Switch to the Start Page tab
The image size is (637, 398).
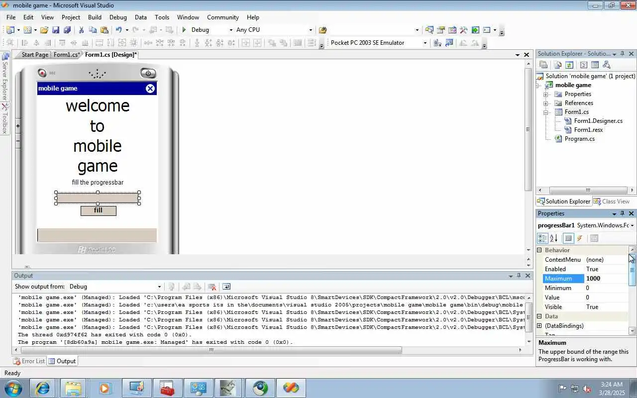point(35,55)
